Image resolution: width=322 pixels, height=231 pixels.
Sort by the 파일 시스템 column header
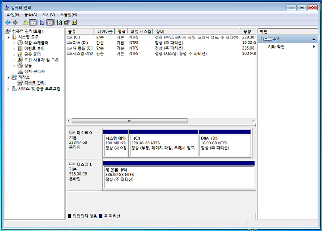click(x=140, y=31)
